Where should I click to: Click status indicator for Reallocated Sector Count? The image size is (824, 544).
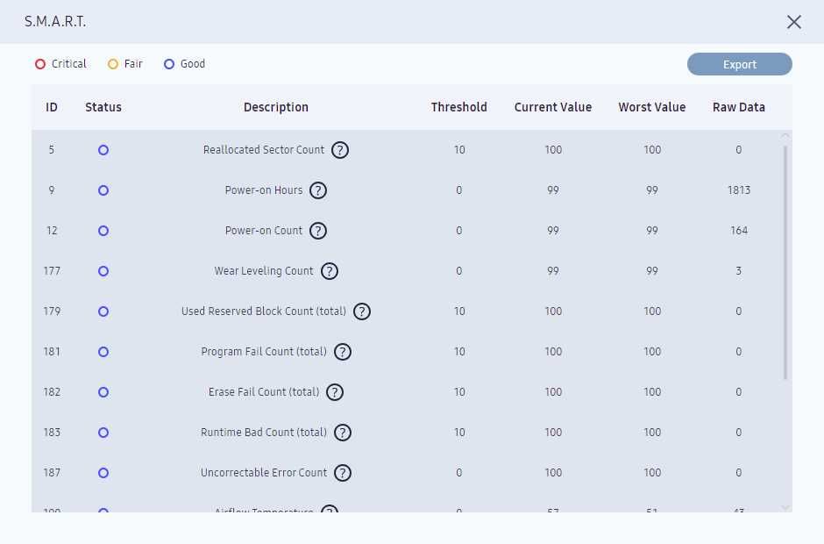(103, 150)
